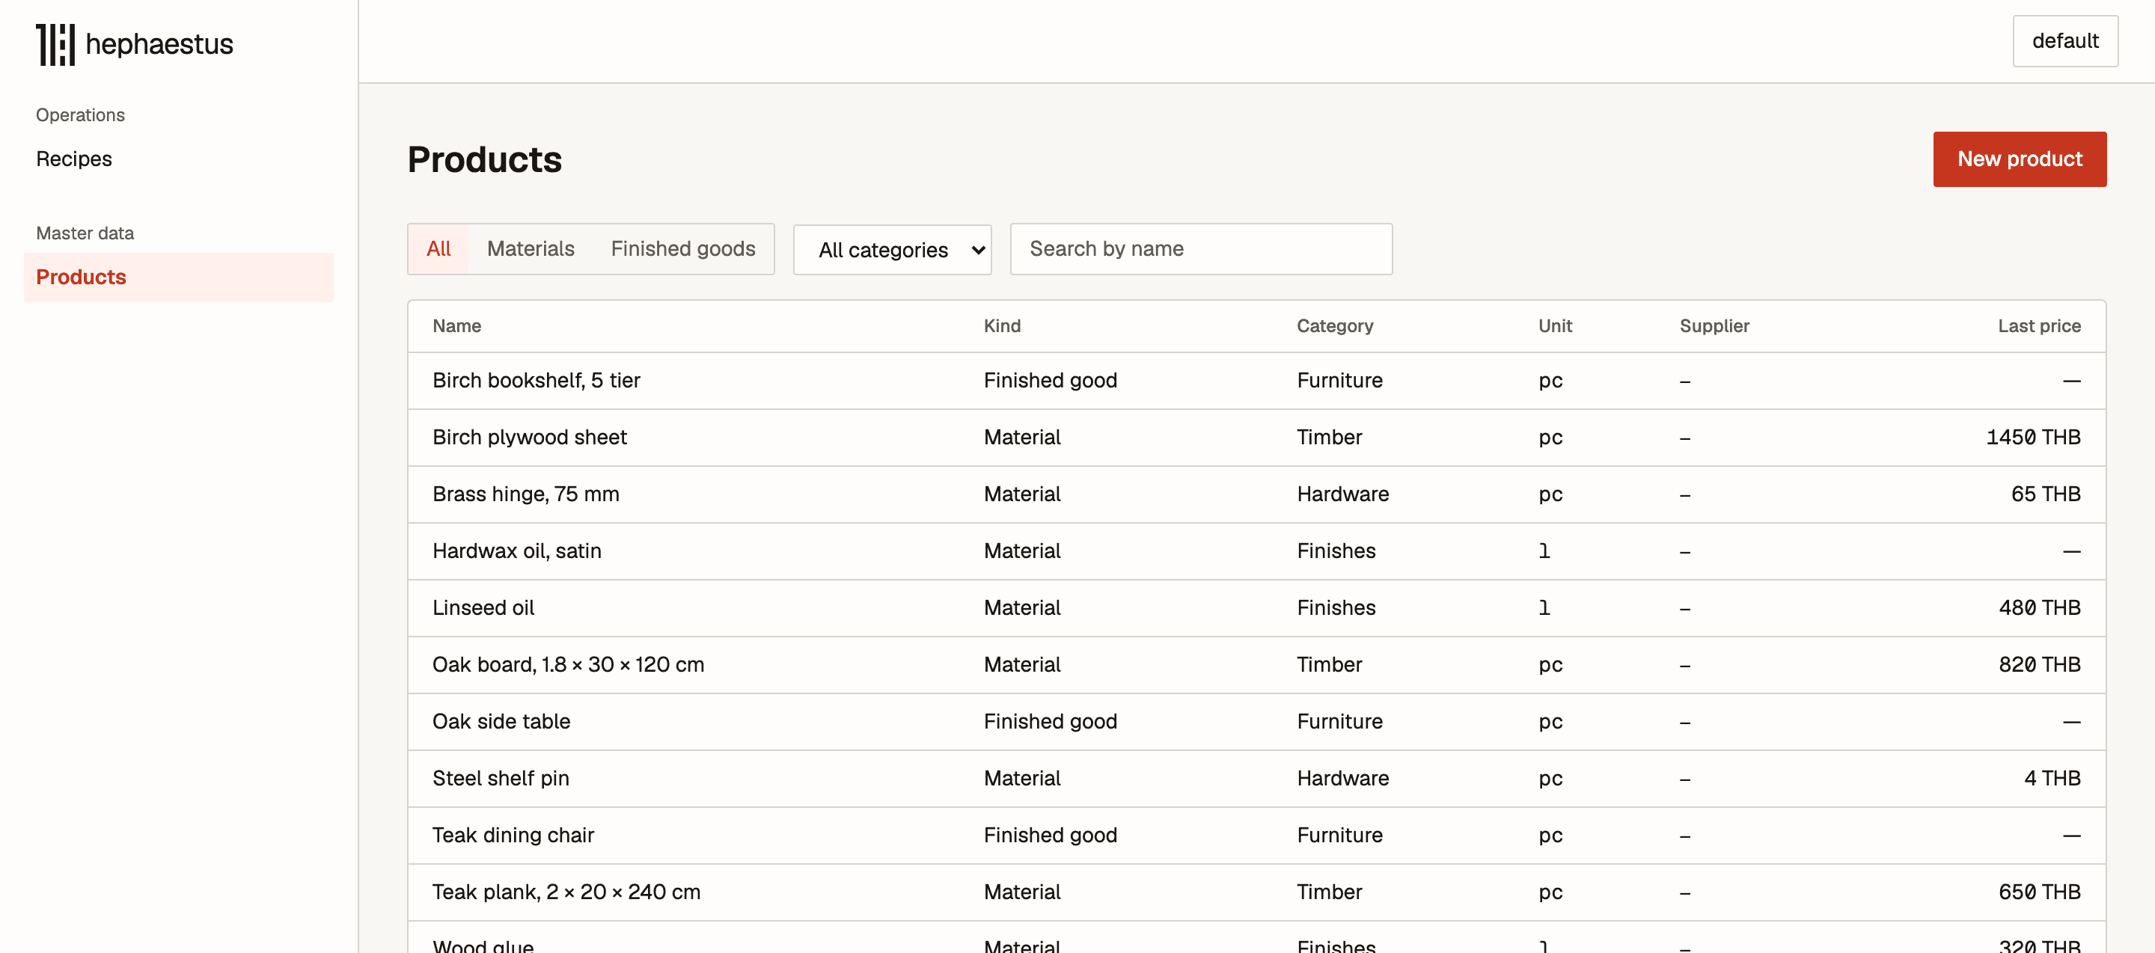Viewport: 2155px width, 953px height.
Task: Click the Operations sidebar section label
Action: [x=80, y=114]
